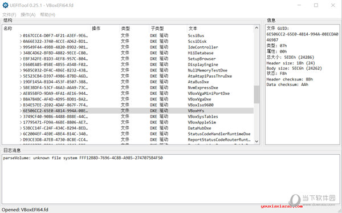Screen dimensions: 342x213
Task: Select item 19DF145A-B1D4-453F-8507-388…
Action: [55, 82]
